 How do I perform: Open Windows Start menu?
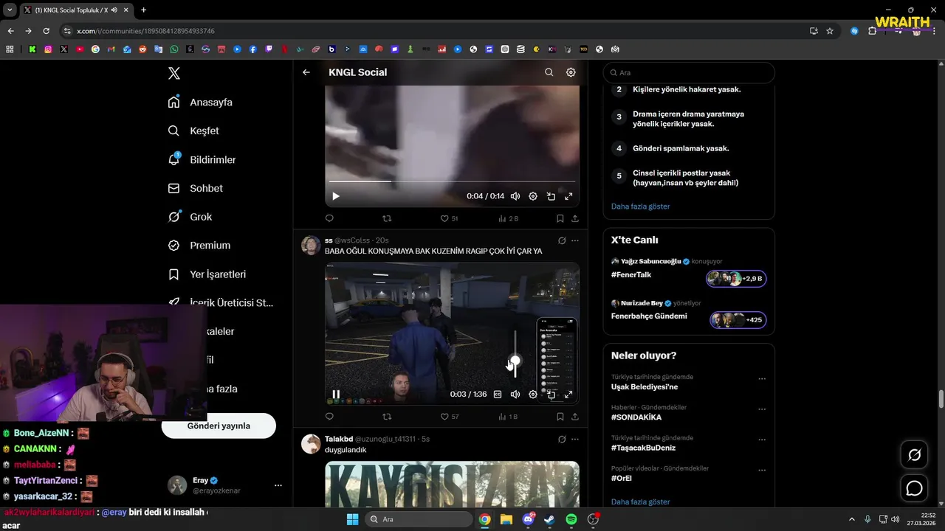coord(352,519)
